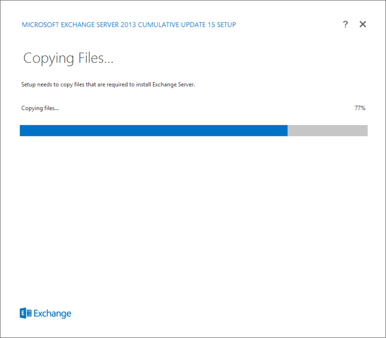Click the small "Copying files..." status label
The height and width of the screenshot is (338, 386).
click(40, 108)
